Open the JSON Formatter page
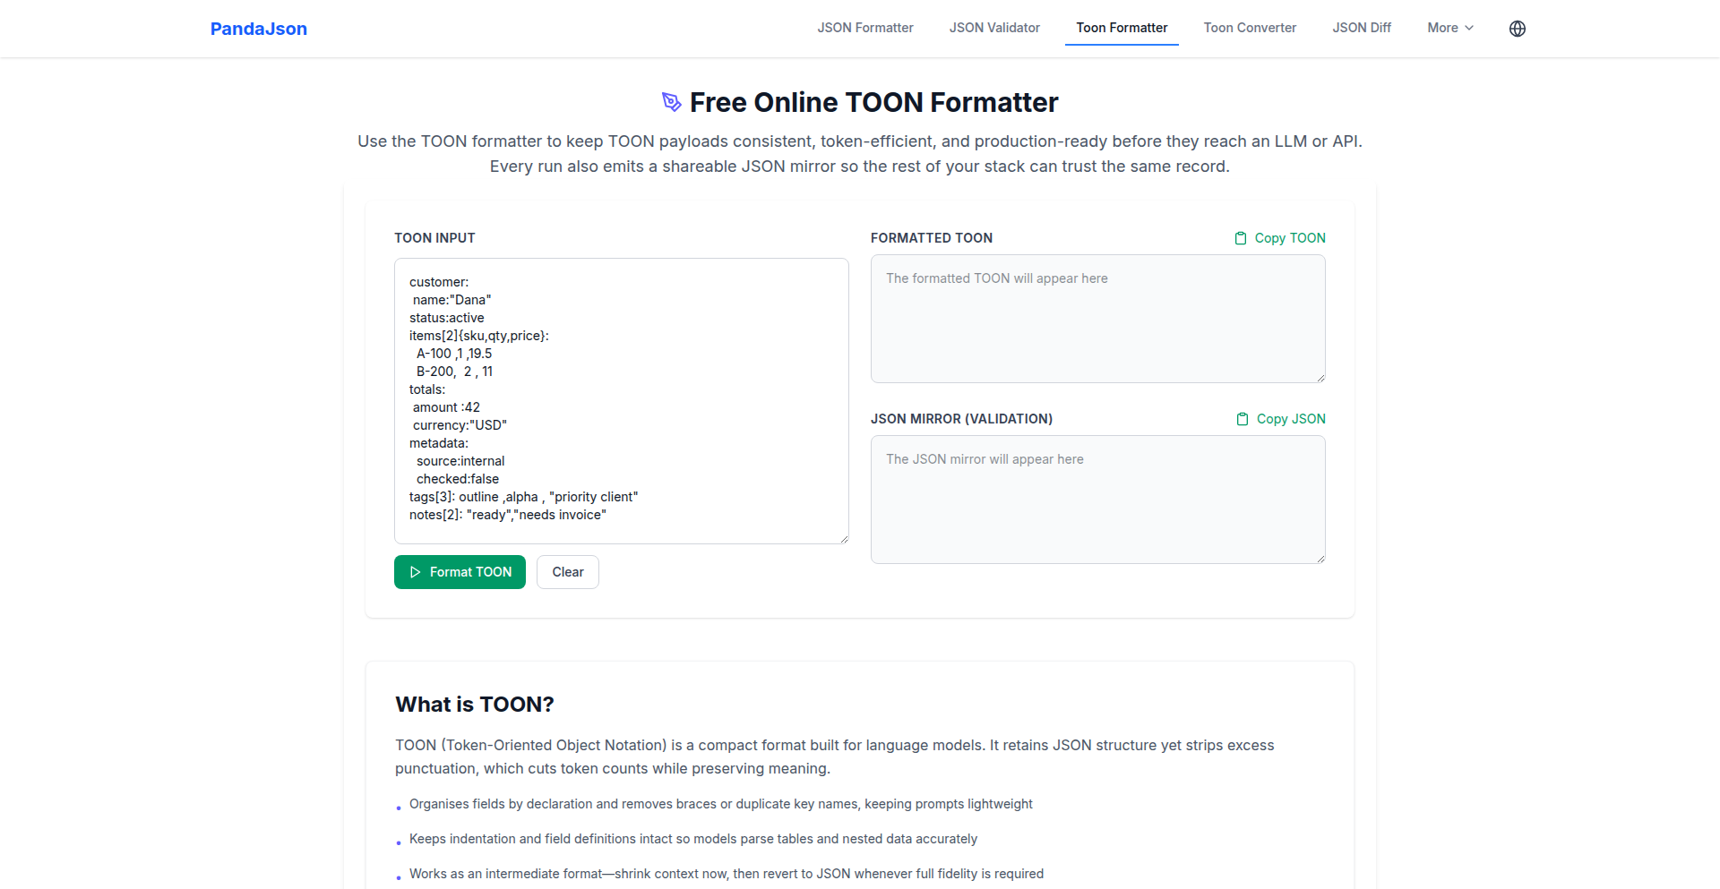1720x889 pixels. (864, 28)
